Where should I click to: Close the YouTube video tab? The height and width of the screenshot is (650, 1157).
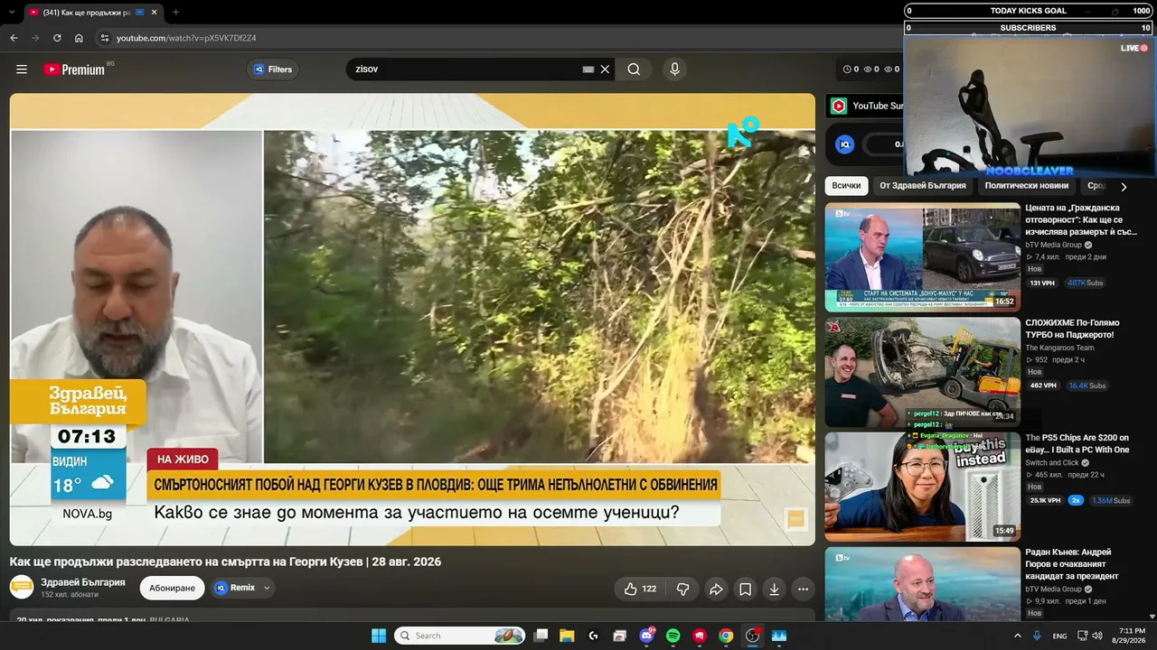[154, 13]
